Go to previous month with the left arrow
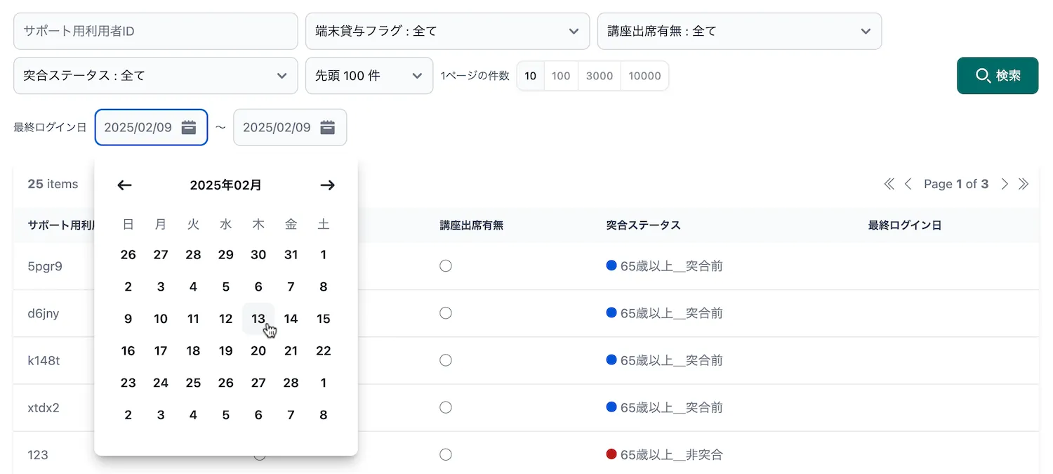The height and width of the screenshot is (474, 1053). [x=124, y=185]
